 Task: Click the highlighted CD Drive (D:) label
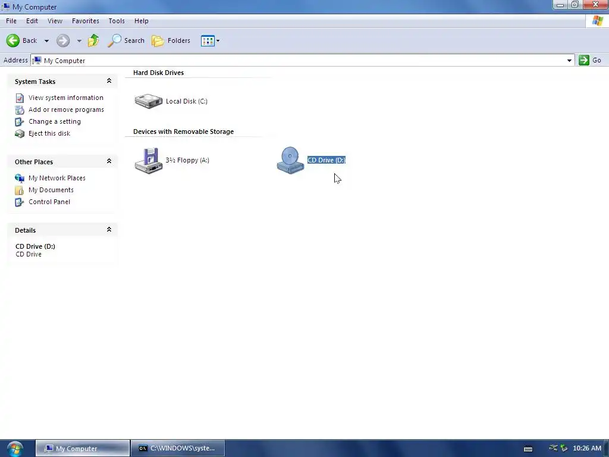click(327, 160)
